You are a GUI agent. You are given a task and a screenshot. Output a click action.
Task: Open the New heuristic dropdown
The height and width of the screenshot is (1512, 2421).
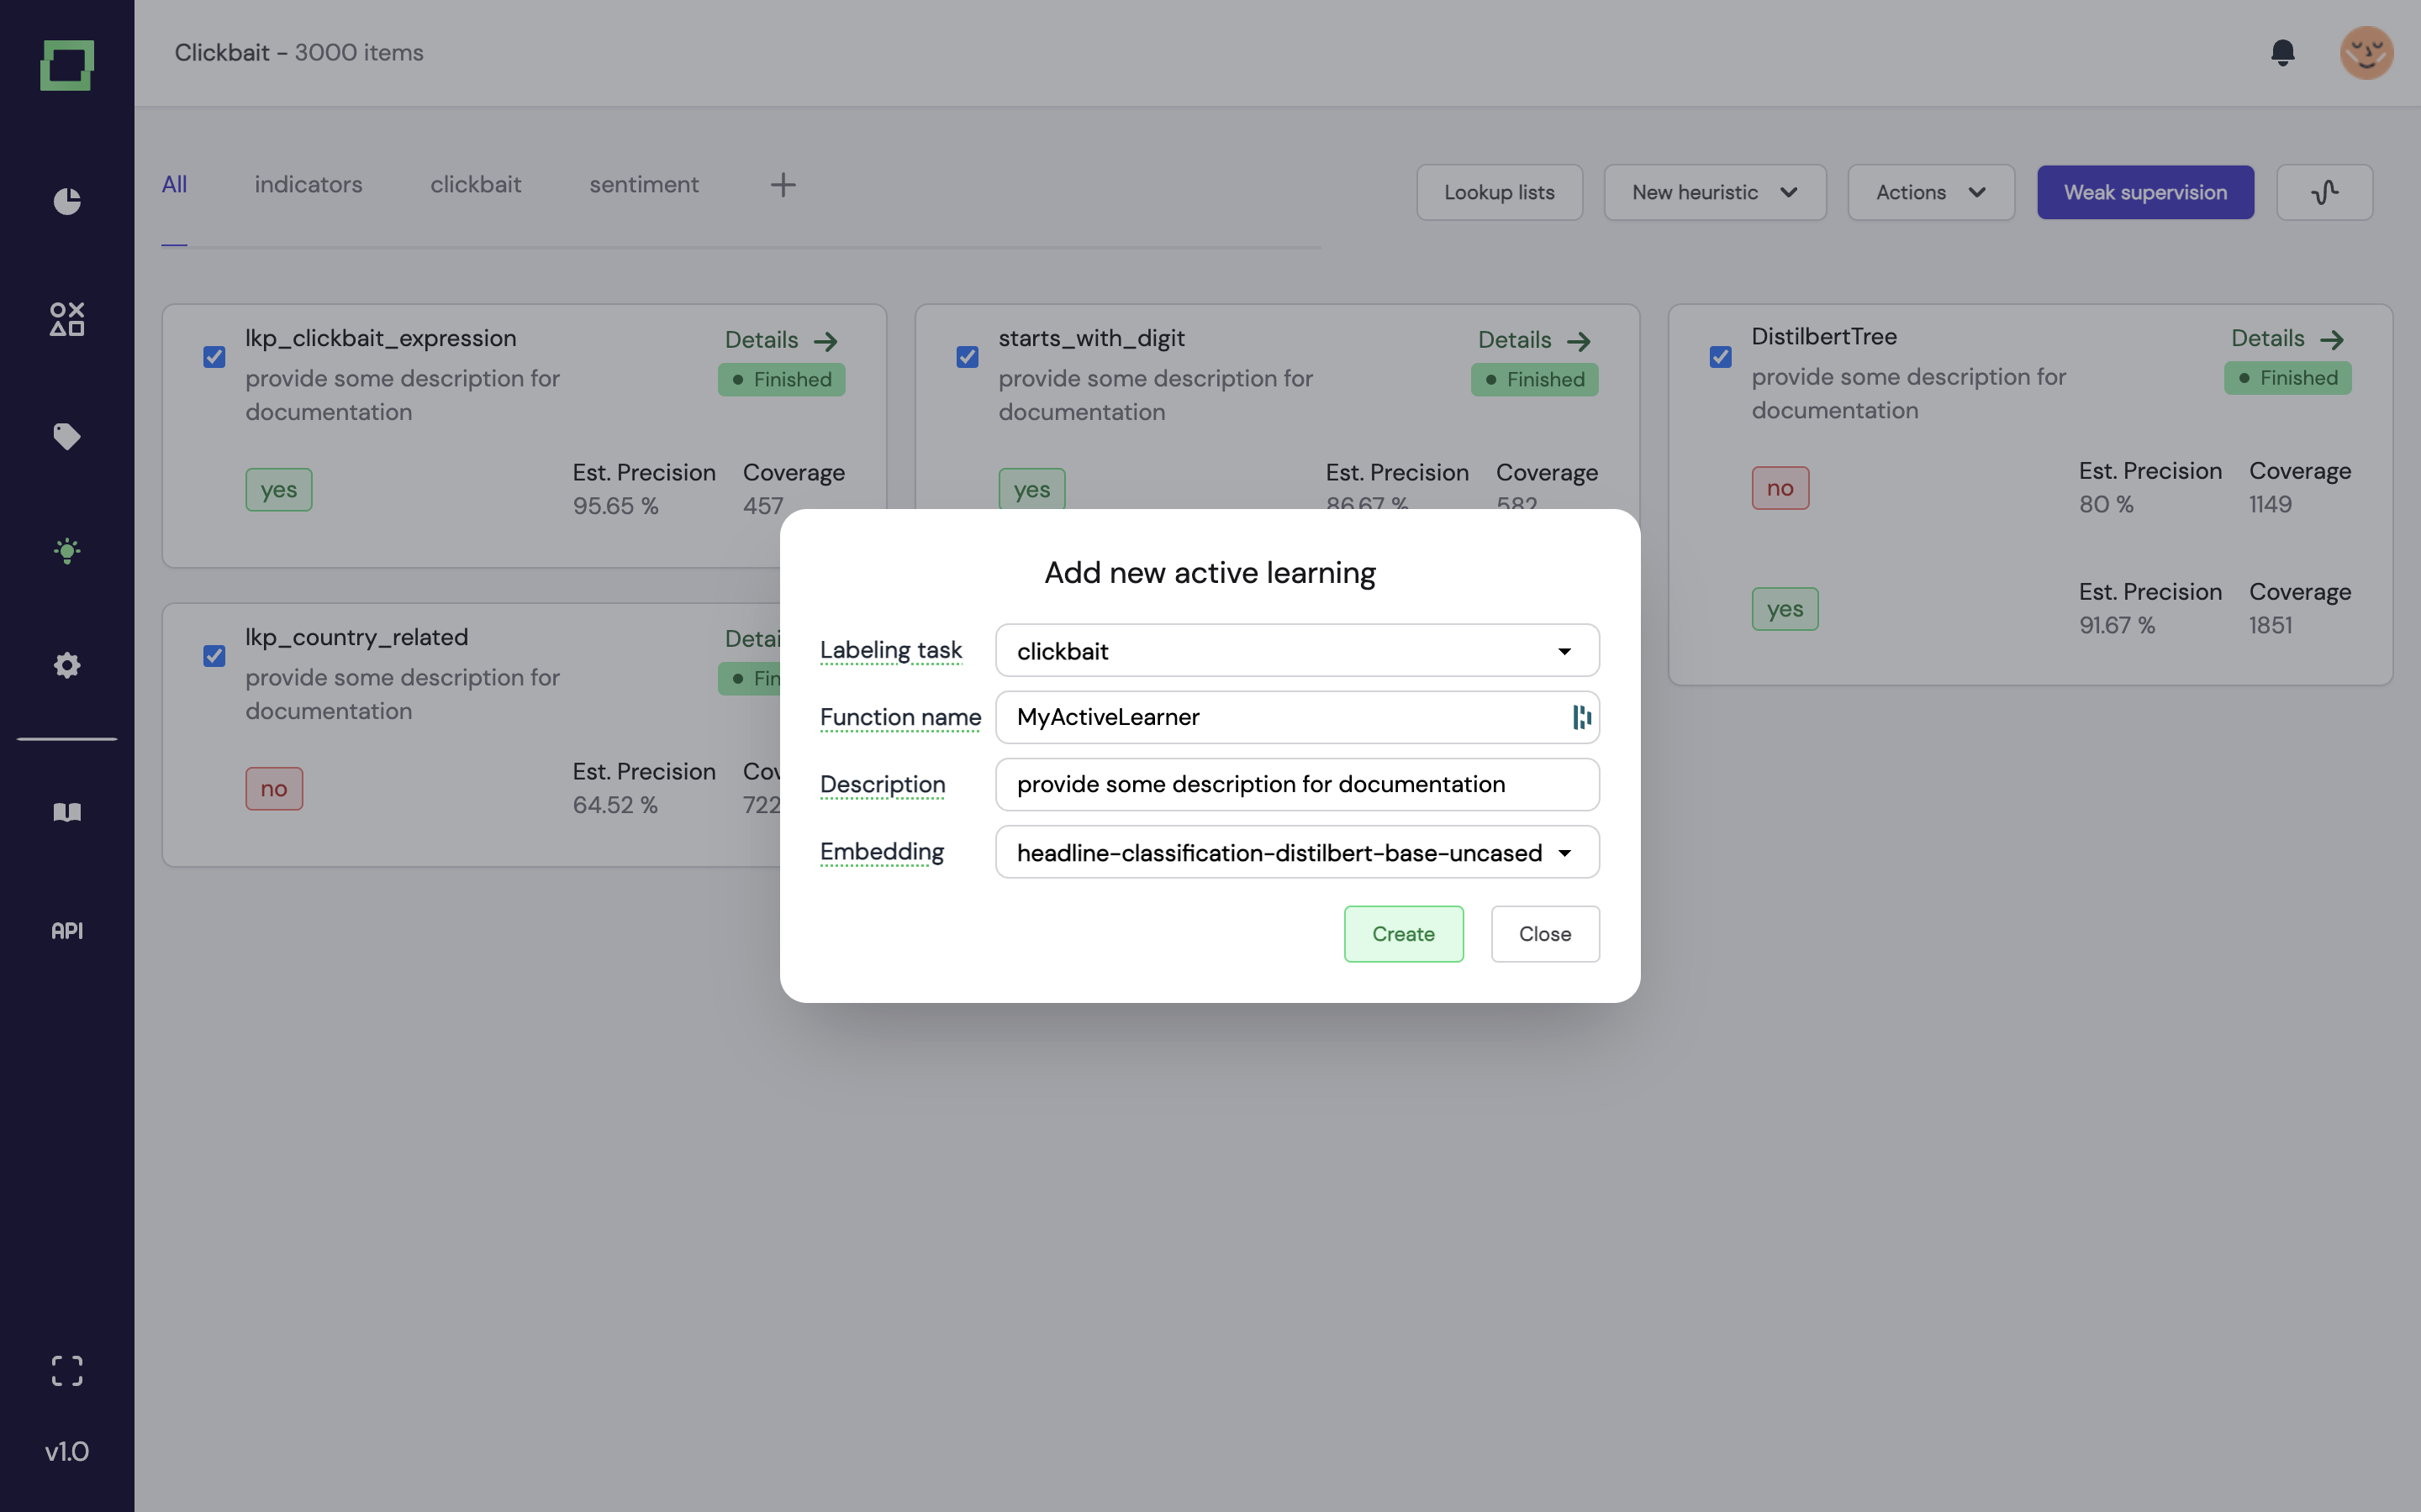point(1714,192)
